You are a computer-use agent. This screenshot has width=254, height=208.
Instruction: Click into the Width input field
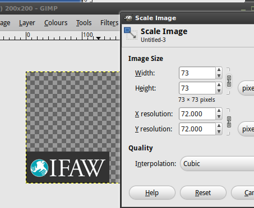coord(197,73)
